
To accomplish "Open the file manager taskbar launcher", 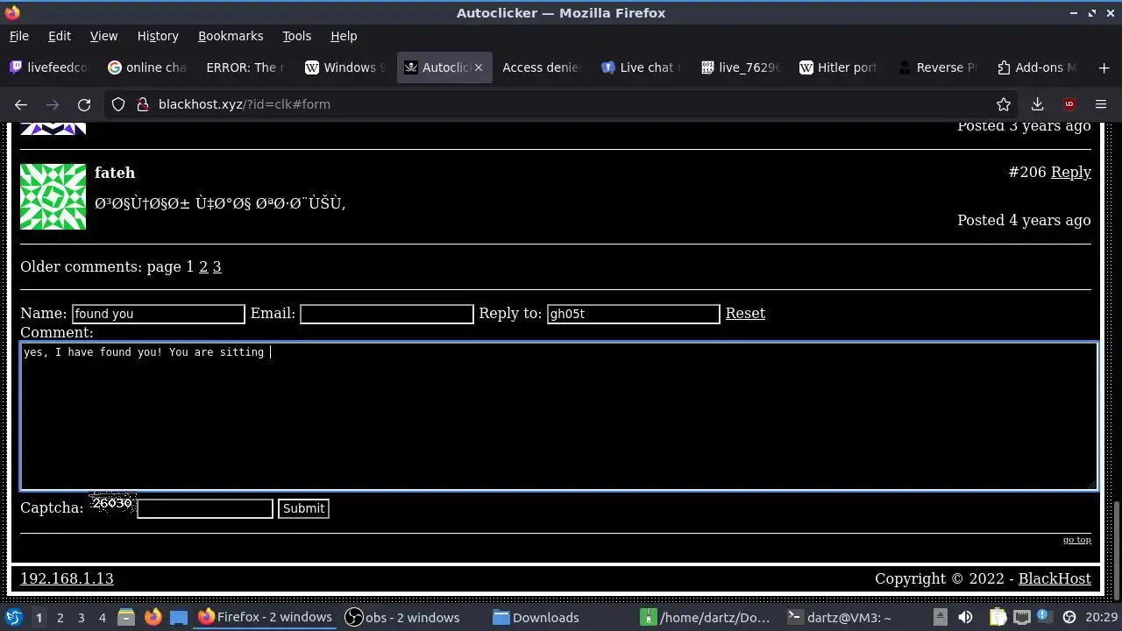I will click(126, 617).
